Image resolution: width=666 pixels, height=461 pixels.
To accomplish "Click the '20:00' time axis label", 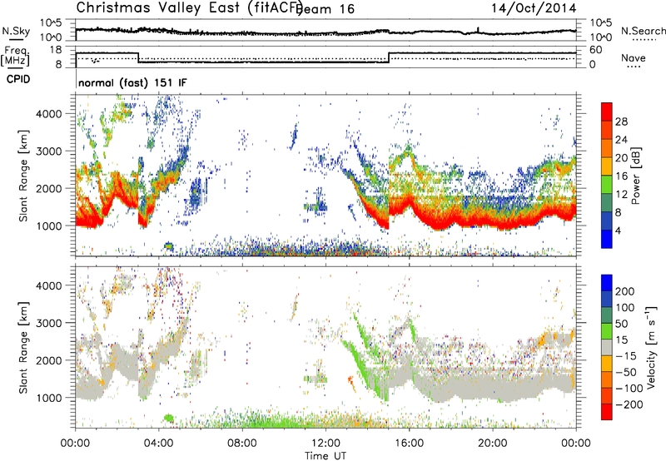I will pyautogui.click(x=492, y=444).
